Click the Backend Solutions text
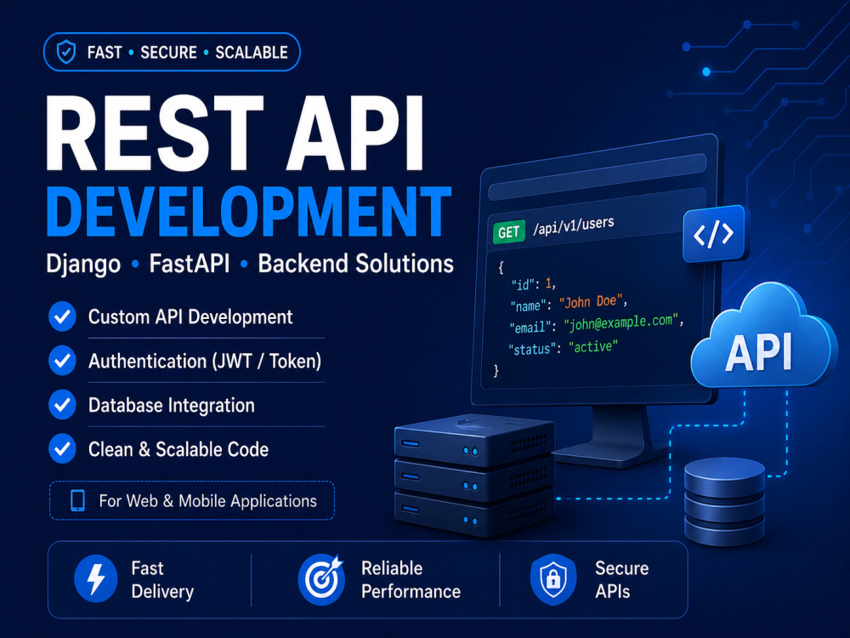Screen dimensions: 850x638 click(x=355, y=264)
